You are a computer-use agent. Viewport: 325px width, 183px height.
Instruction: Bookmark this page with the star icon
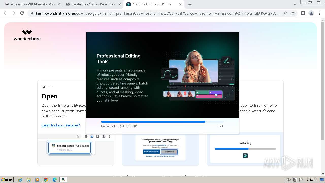click(293, 13)
